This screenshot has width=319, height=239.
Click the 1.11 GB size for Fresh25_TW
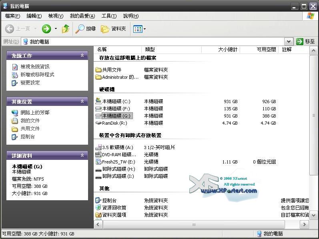click(230, 162)
